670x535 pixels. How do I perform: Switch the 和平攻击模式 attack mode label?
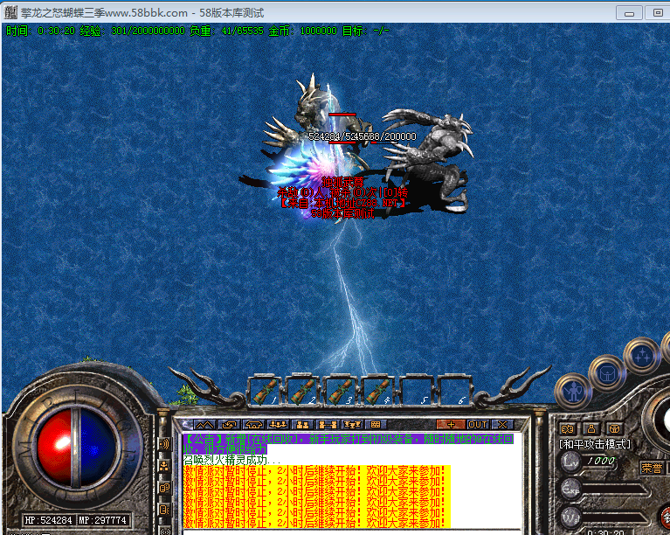pos(594,444)
